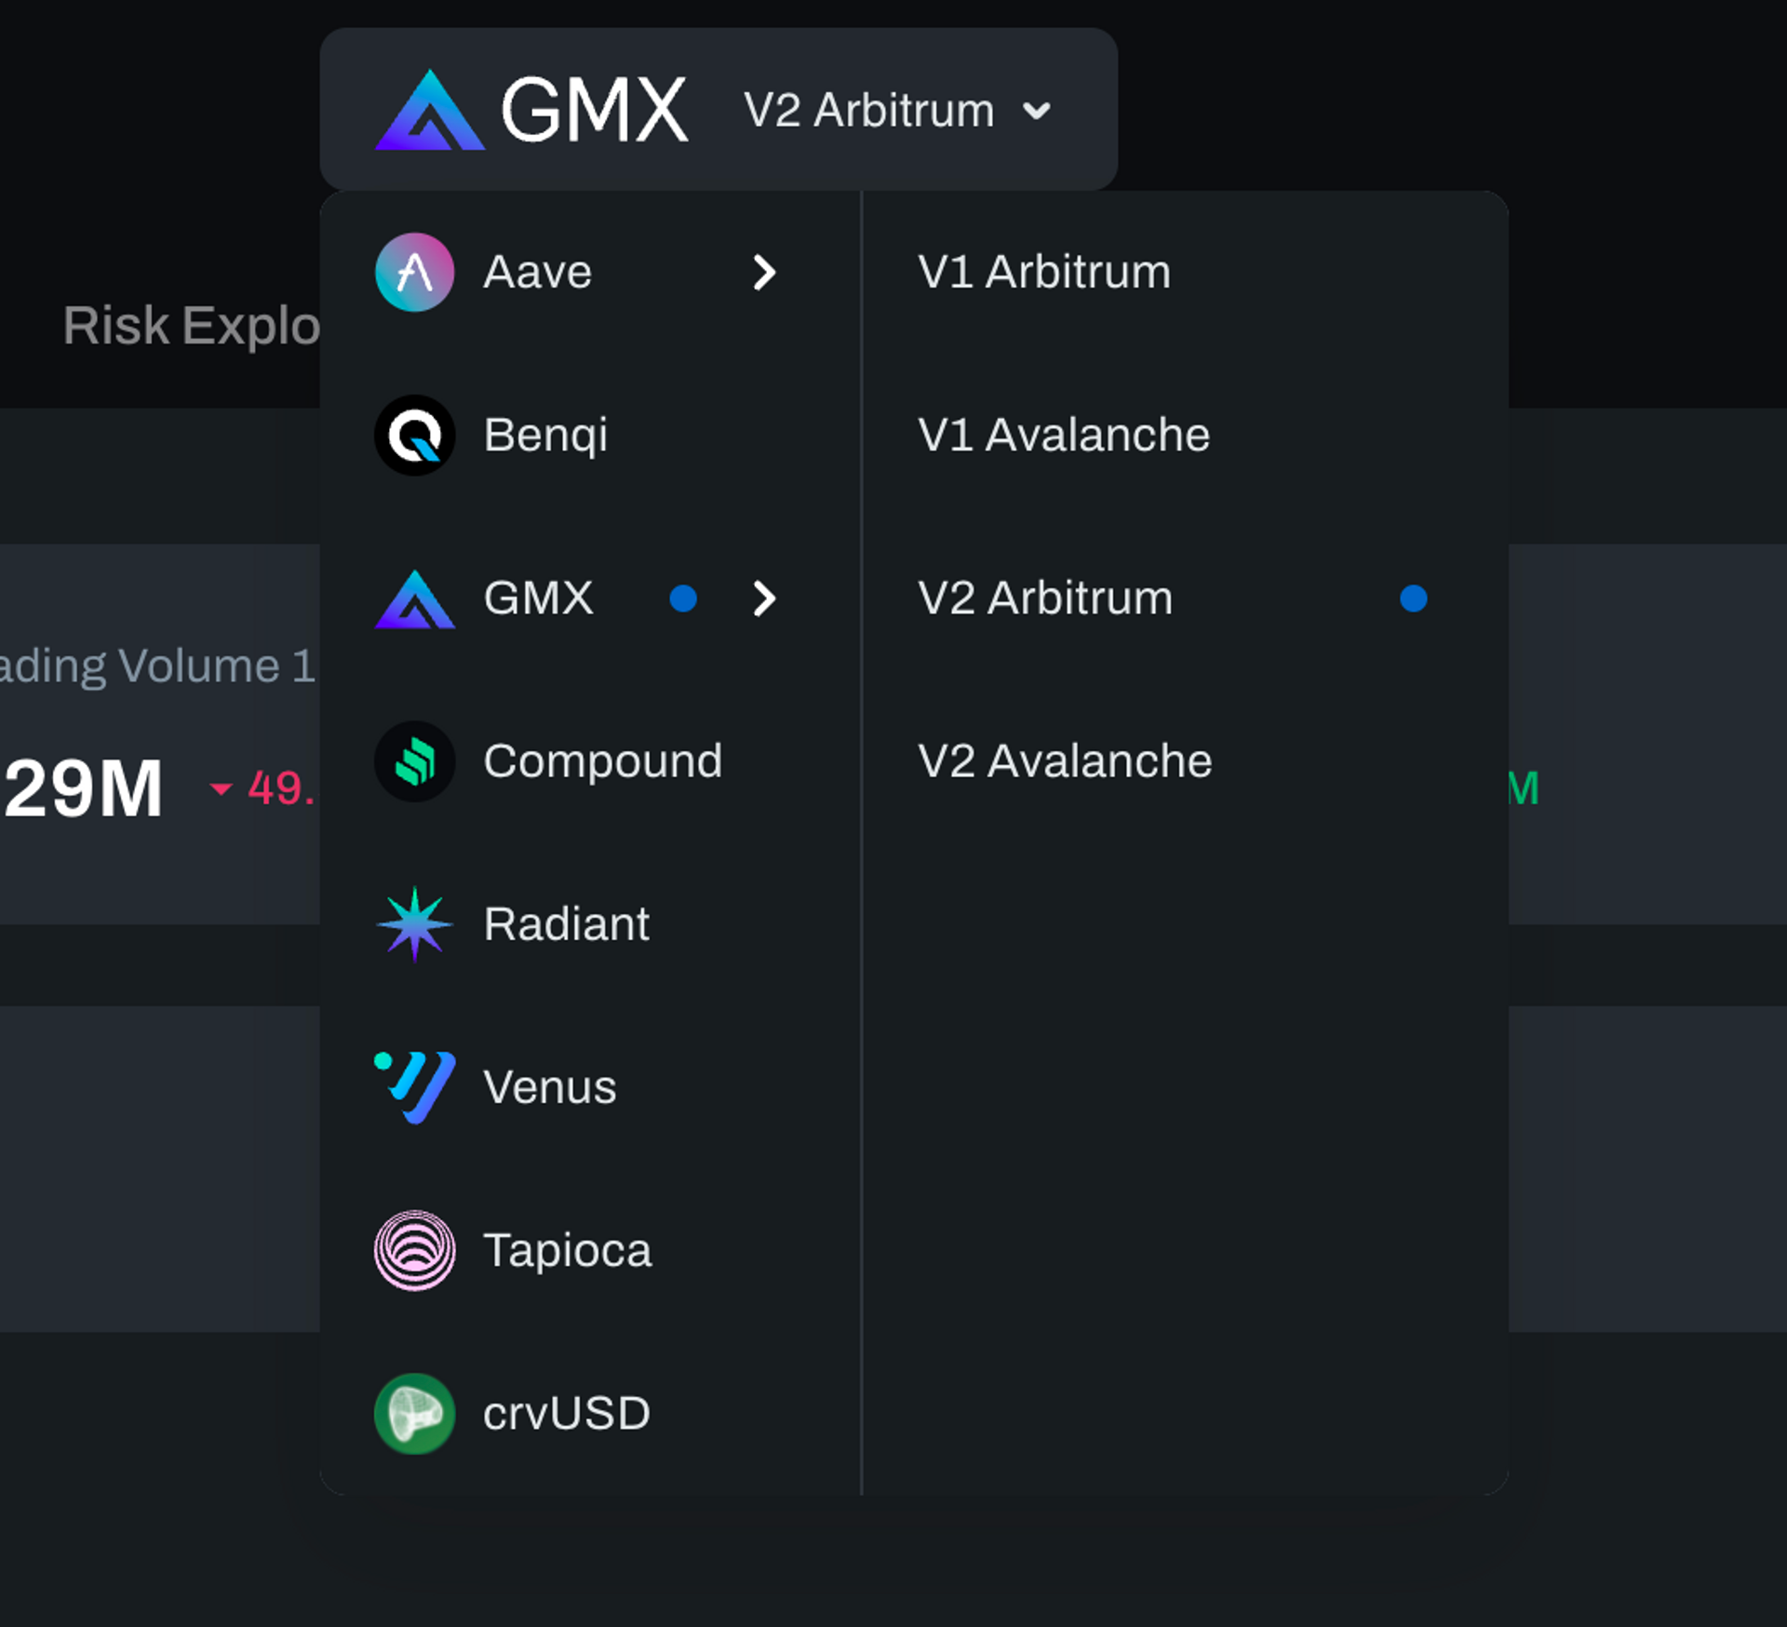
Task: Click the Benqi logo icon
Action: click(x=414, y=436)
